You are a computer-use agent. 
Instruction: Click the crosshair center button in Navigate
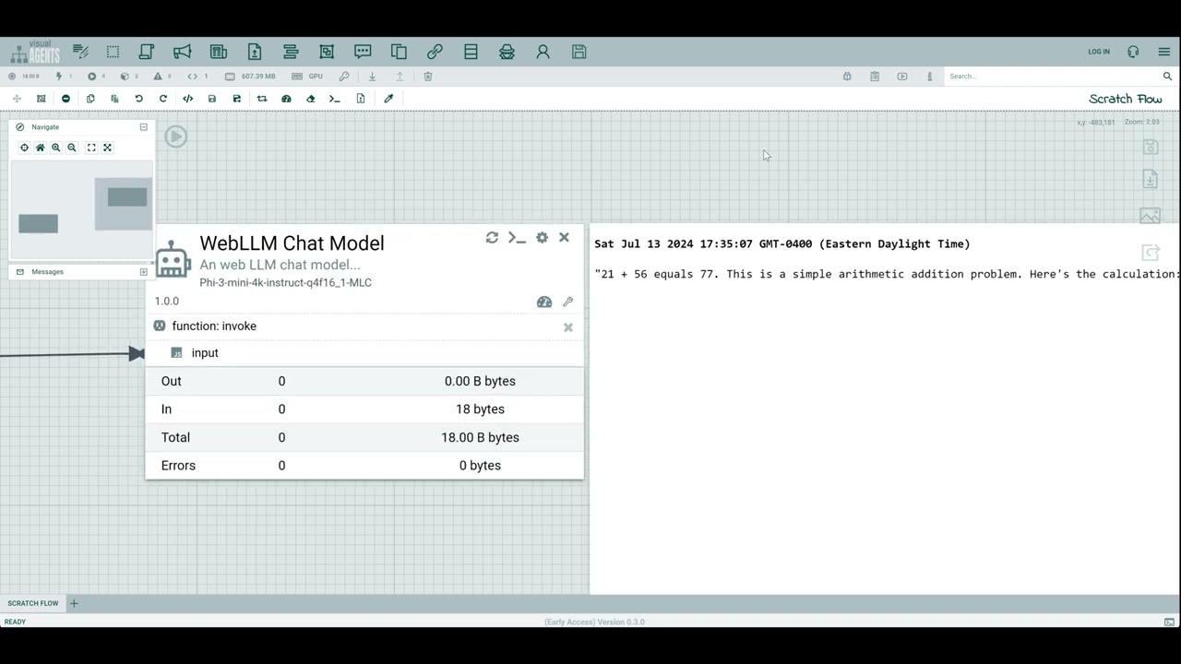[x=24, y=148]
